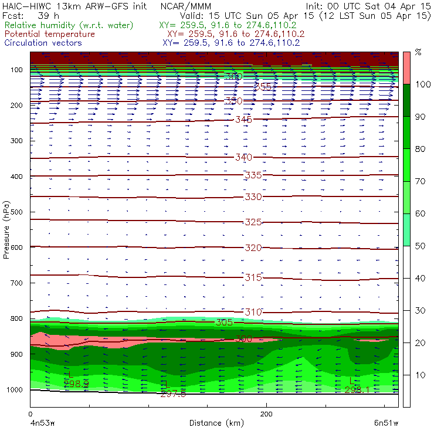
Task: Click the 360 contour label near plot top
Action: 233,76
